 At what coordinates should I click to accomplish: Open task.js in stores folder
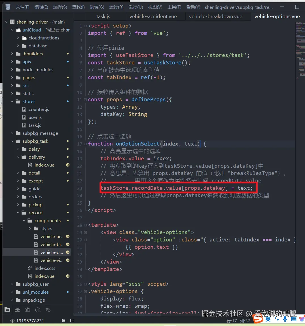point(35,125)
